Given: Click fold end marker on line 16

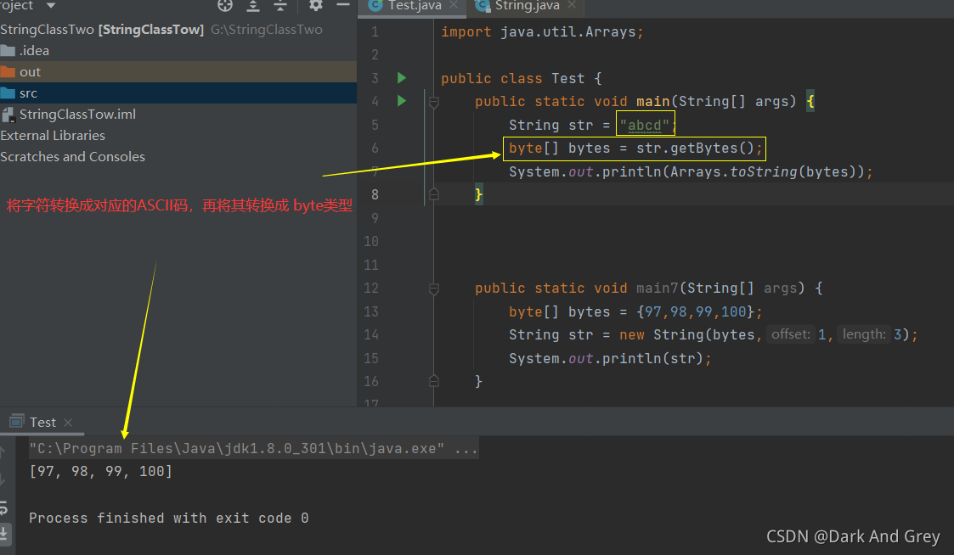Looking at the screenshot, I should (x=434, y=381).
